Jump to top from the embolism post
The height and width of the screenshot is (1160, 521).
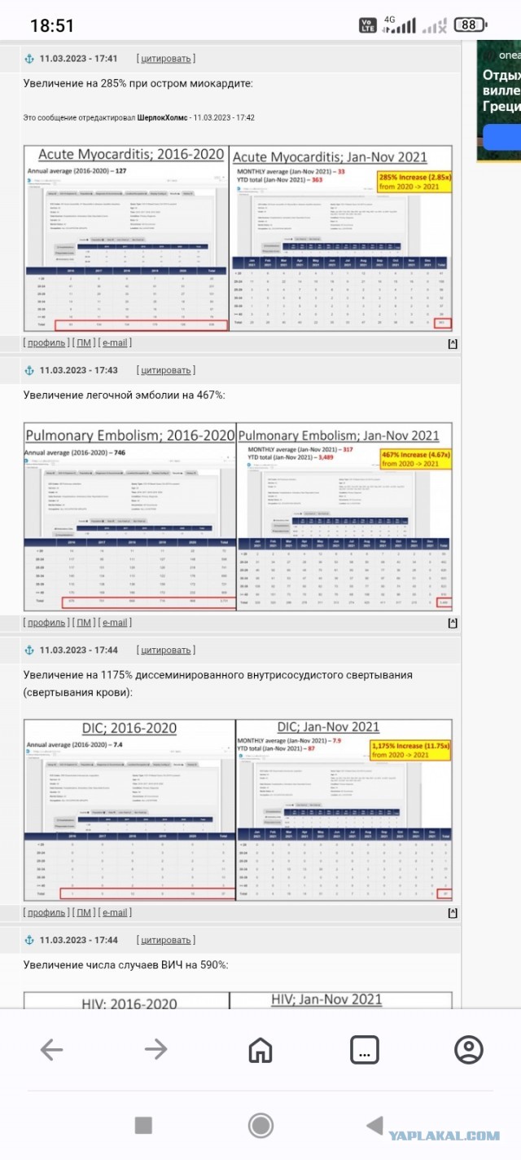coord(453,623)
